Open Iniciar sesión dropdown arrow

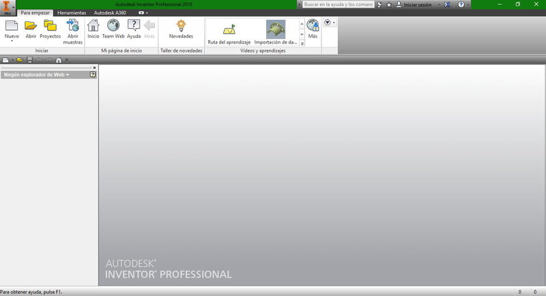pyautogui.click(x=439, y=5)
